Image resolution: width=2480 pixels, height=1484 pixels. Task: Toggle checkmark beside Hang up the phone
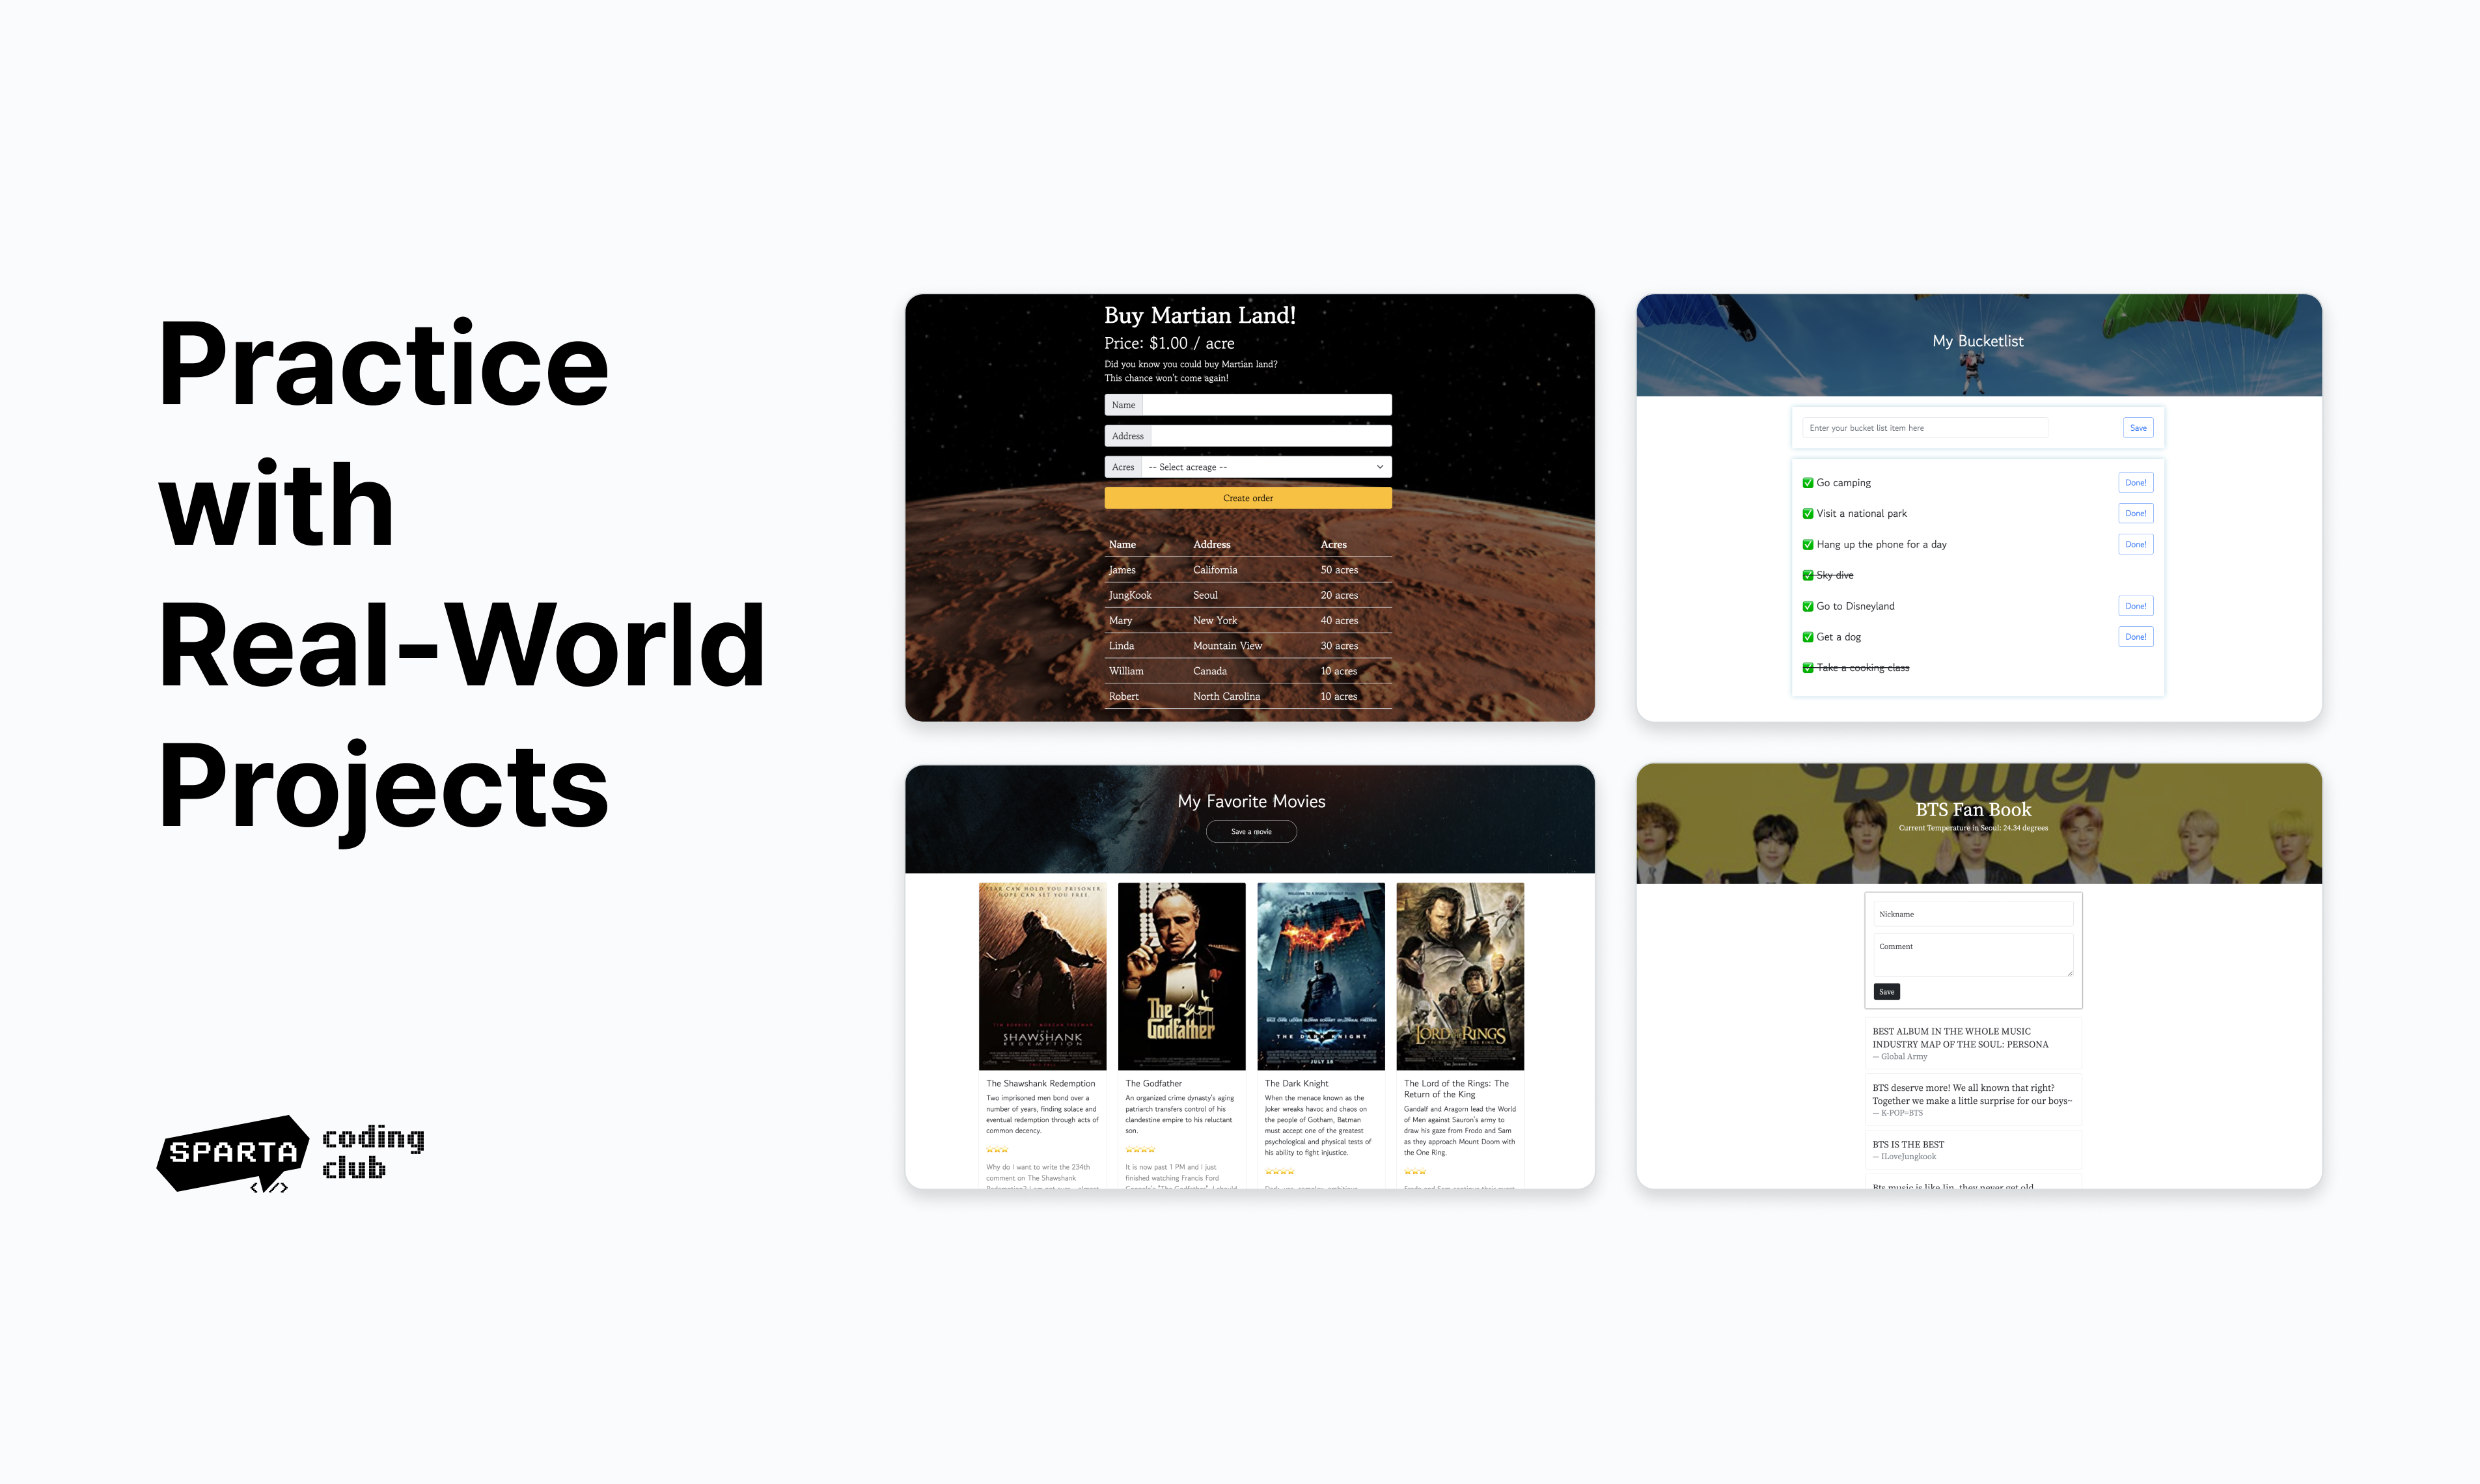pos(1808,545)
